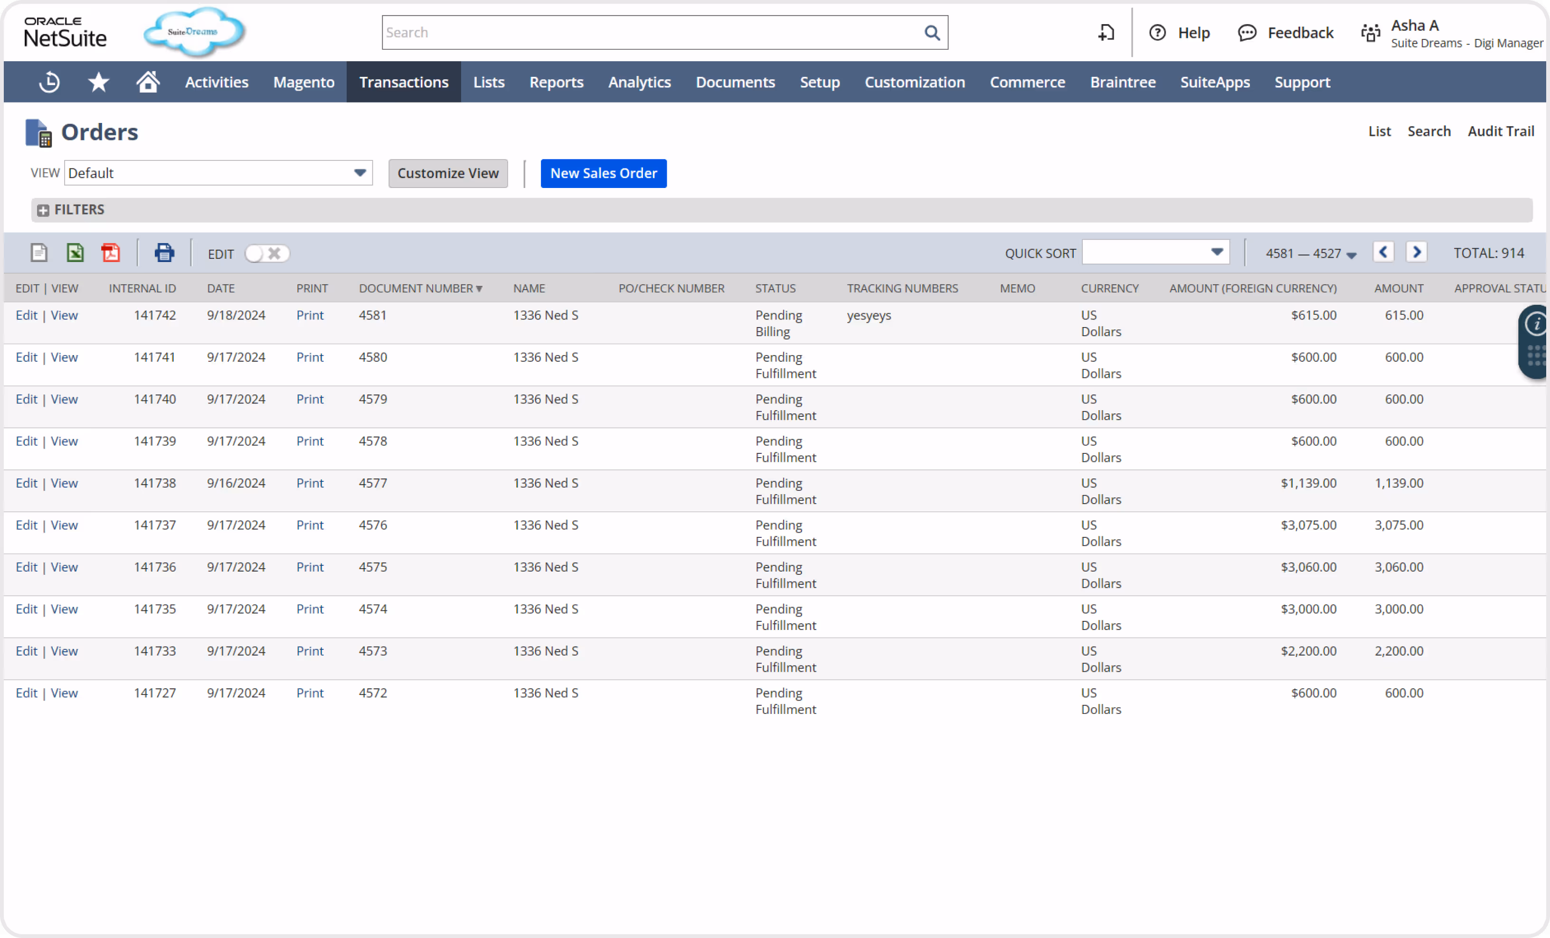Export list as PDF icon
Screen dimensions: 1550x938
[x=111, y=253]
